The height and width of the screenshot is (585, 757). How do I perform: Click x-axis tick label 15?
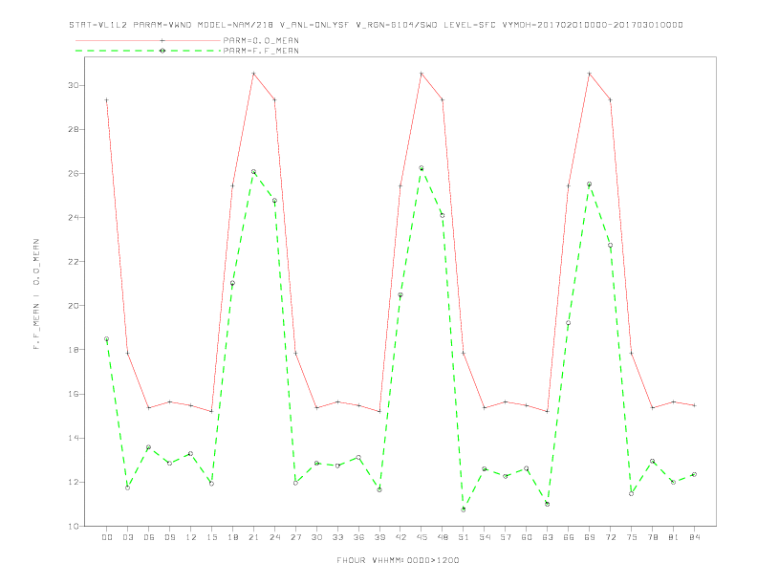pos(211,537)
